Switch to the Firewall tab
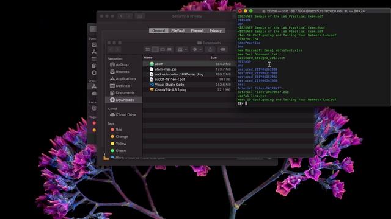This screenshot has height=219, width=391. (197, 31)
